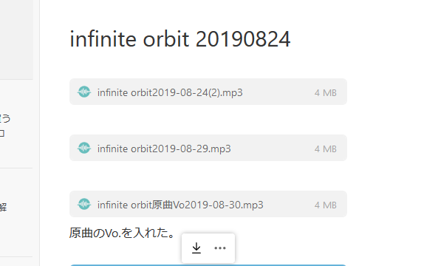Click empty line above the 原曲Vo attachment
Viewport: 421px width, 266px height.
[x=208, y=176]
